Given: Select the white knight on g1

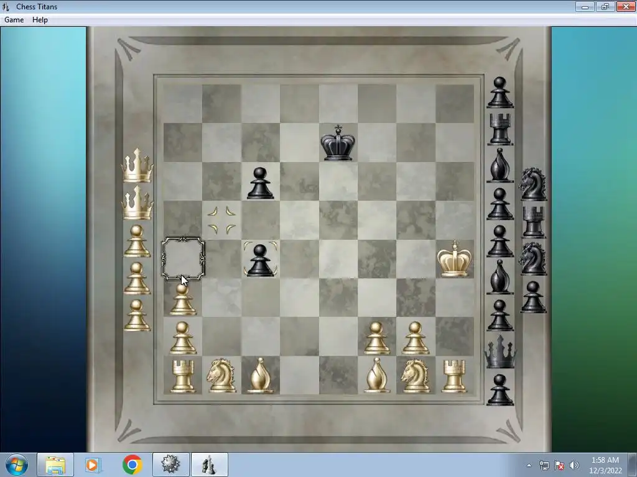Looking at the screenshot, I should click(x=415, y=375).
